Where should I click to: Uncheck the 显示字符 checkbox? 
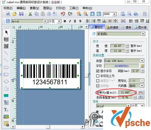(98, 71)
